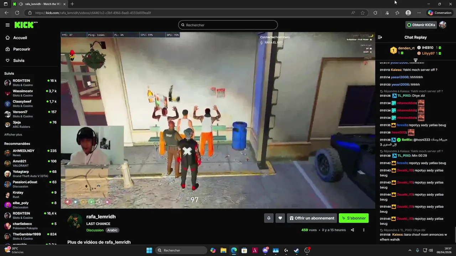Collapse the Chat Replay panel with the arrow icon
This screenshot has height=256, width=456.
(380, 37)
